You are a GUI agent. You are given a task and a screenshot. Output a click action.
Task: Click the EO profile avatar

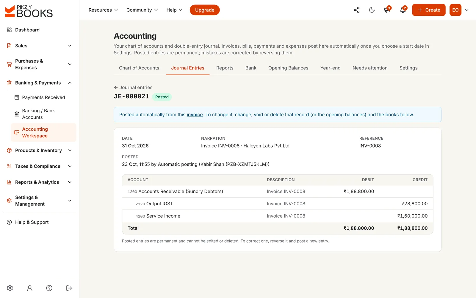tap(455, 10)
